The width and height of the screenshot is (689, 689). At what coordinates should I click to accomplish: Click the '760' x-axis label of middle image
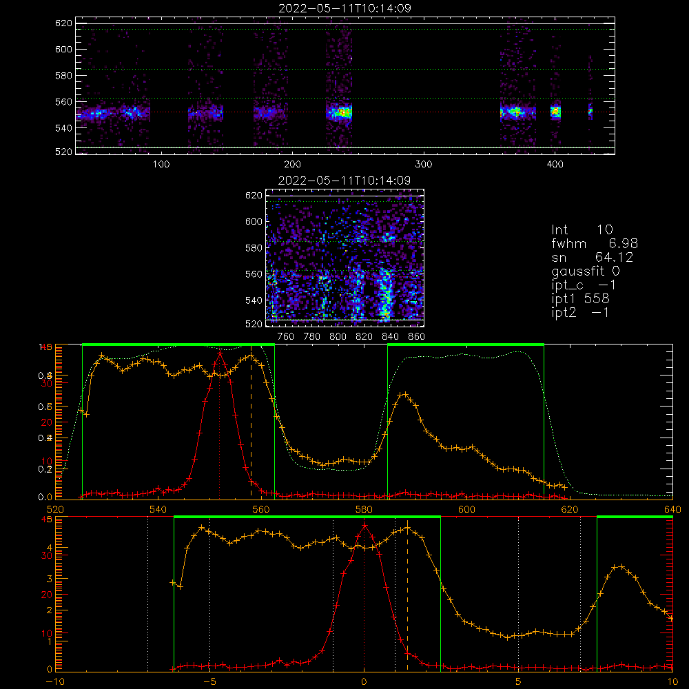tap(286, 337)
